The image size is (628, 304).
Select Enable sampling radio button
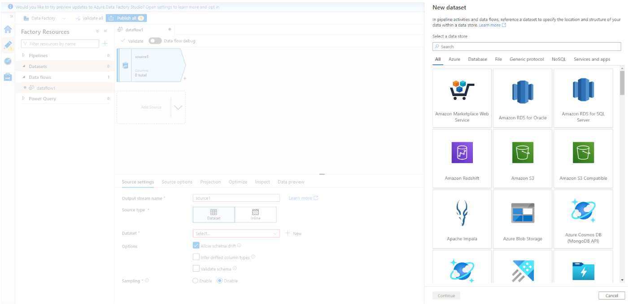pyautogui.click(x=195, y=281)
